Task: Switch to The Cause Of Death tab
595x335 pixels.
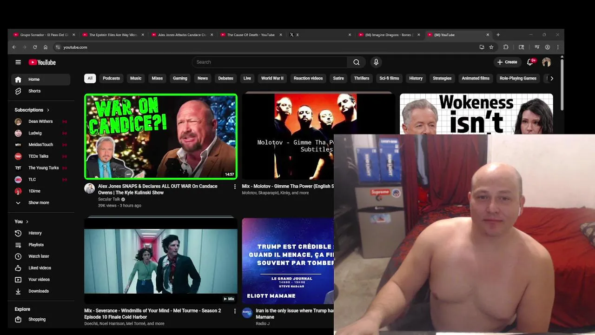Action: [251, 35]
